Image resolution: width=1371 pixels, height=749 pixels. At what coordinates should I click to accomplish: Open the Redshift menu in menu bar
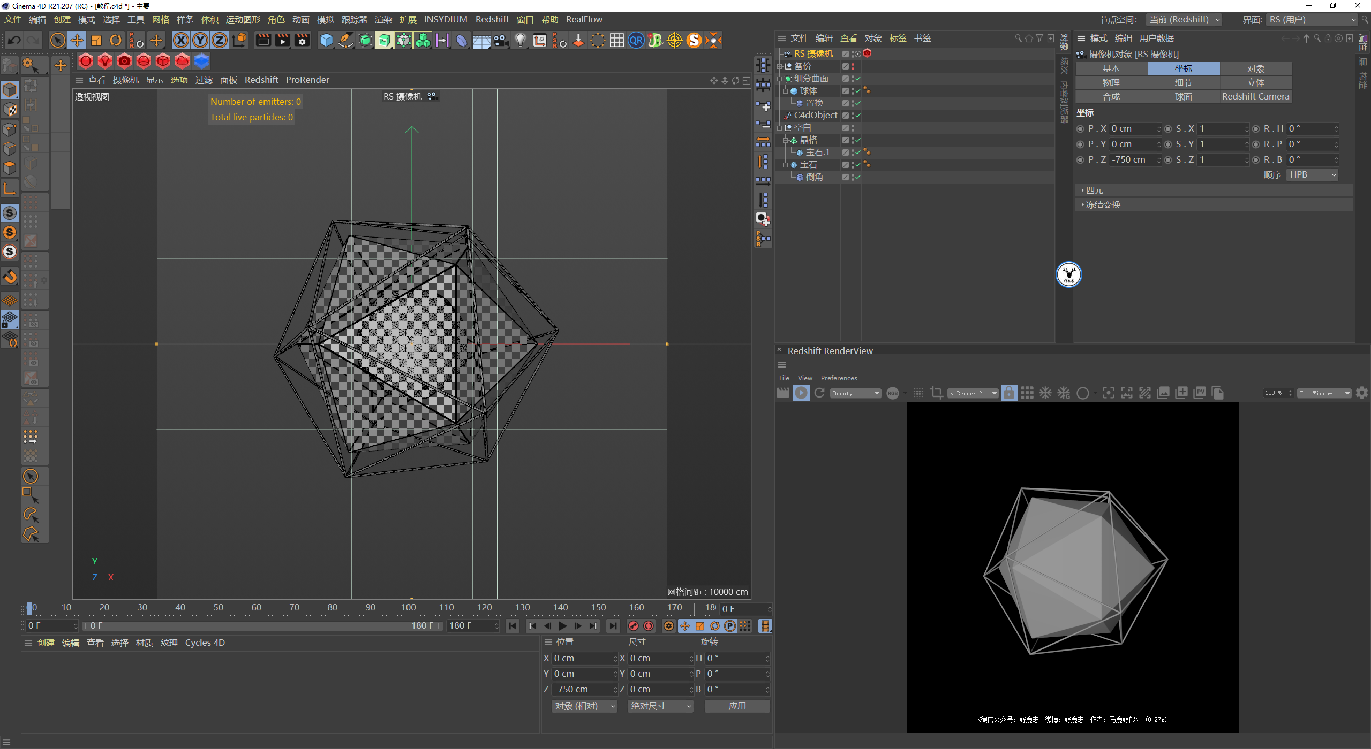492,19
